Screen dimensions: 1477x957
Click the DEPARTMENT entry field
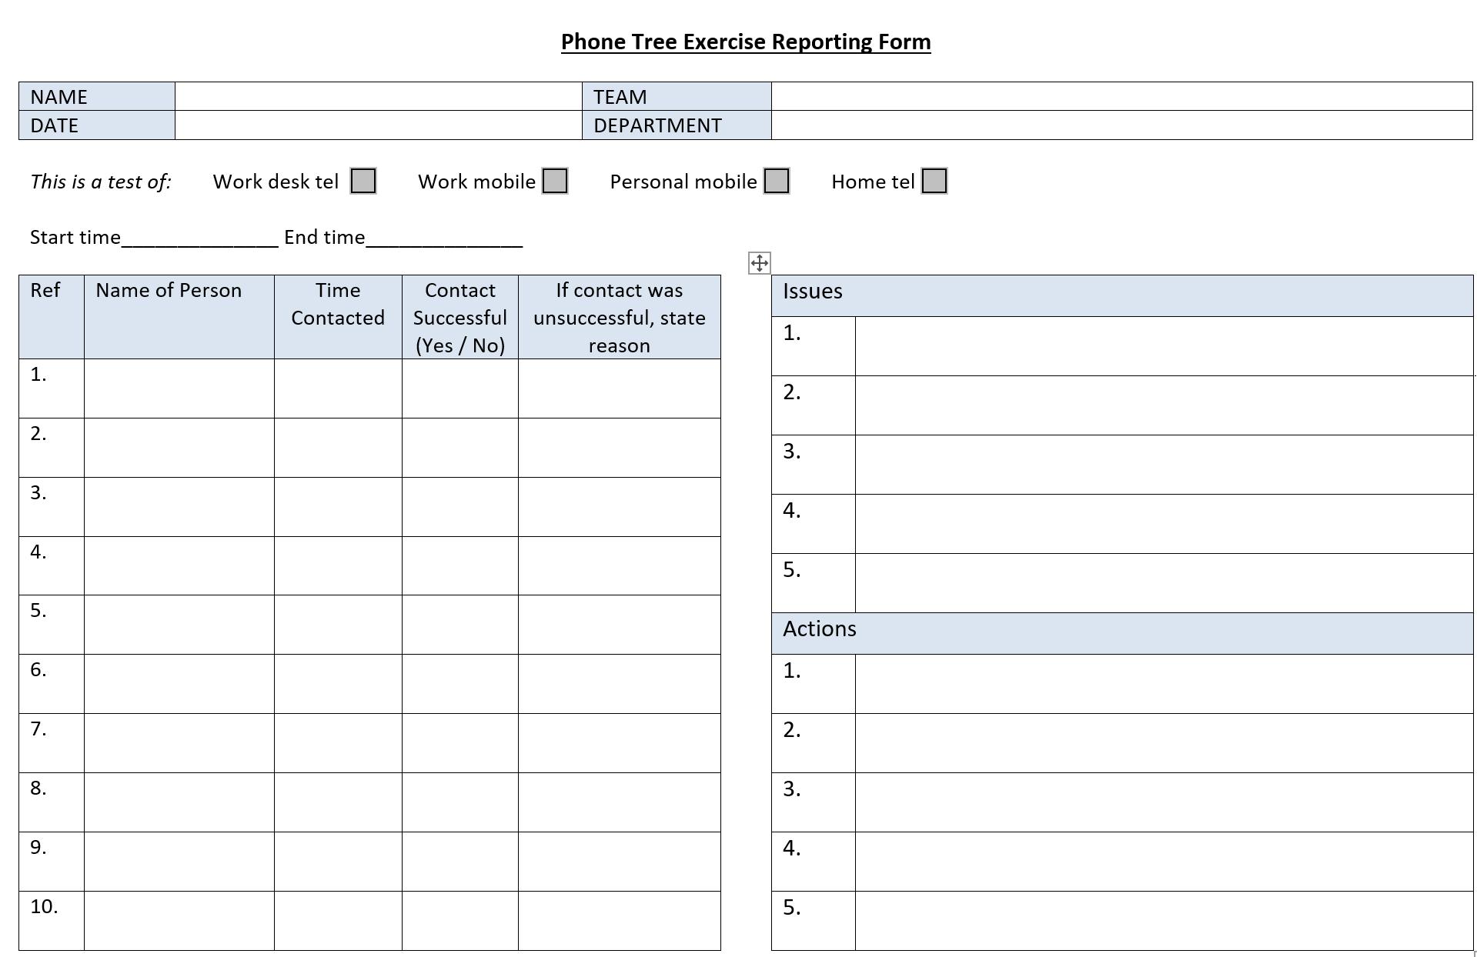(1121, 125)
